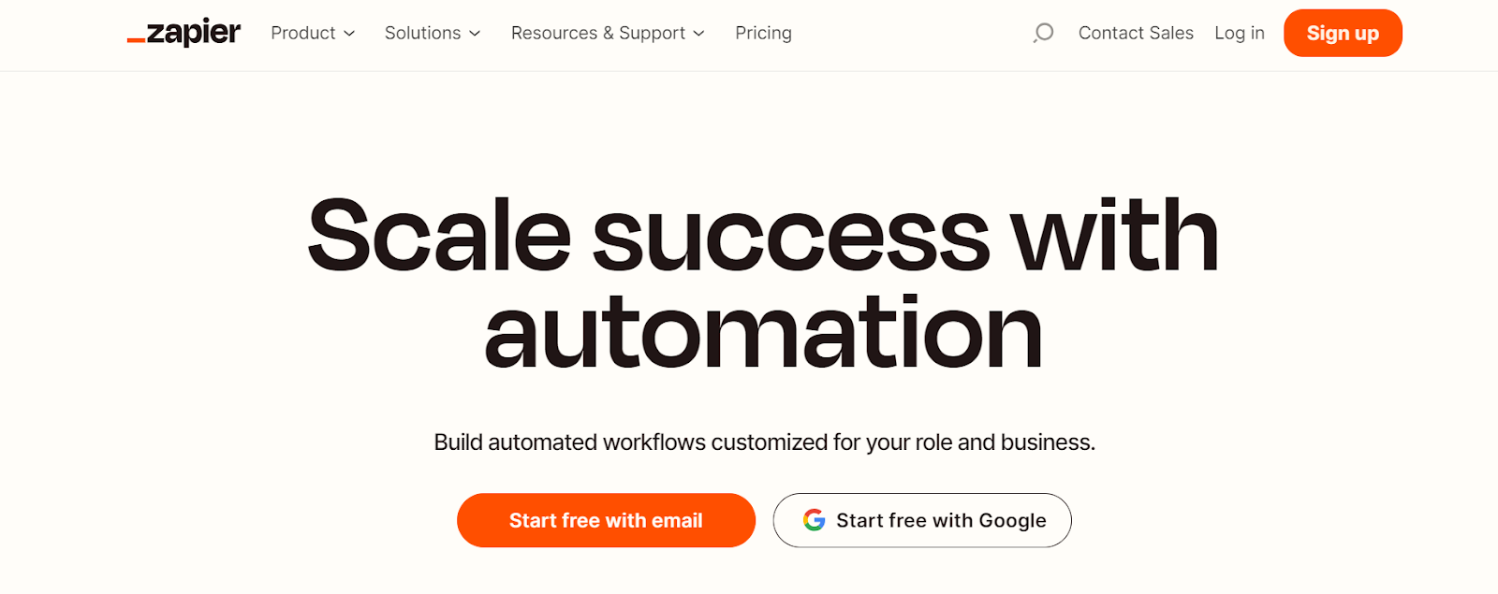The image size is (1498, 594).
Task: Open the Solutions menu label
Action: (x=422, y=33)
